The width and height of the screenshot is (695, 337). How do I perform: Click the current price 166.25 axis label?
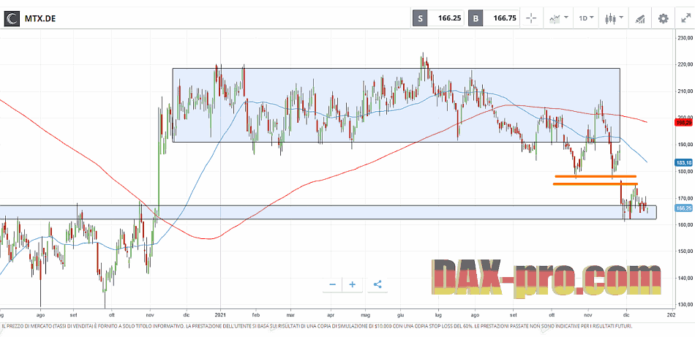[x=685, y=208]
